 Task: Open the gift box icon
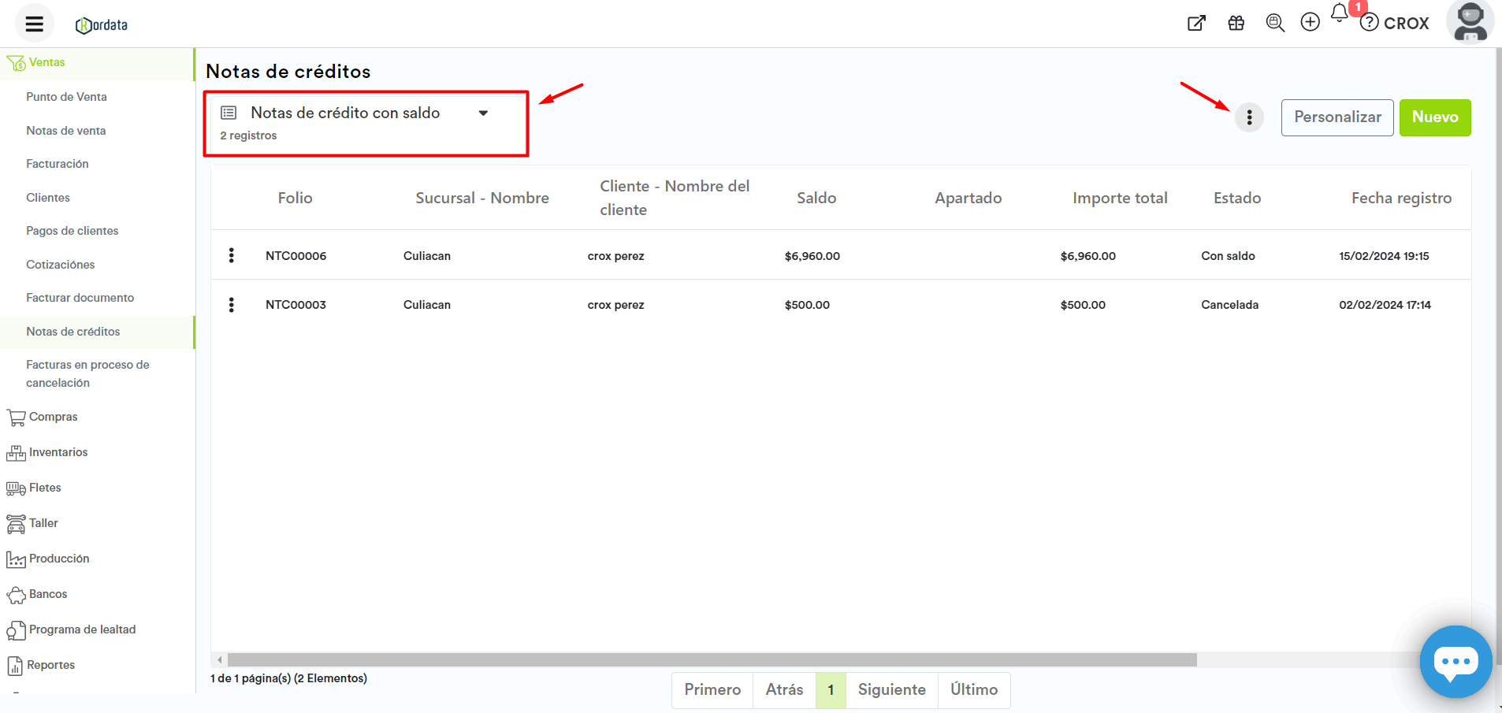click(x=1236, y=24)
